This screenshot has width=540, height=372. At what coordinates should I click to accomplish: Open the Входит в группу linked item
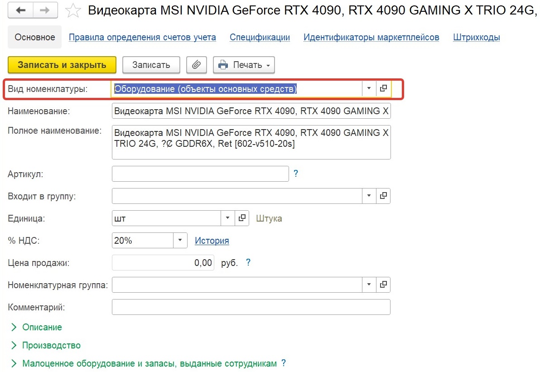pyautogui.click(x=383, y=196)
